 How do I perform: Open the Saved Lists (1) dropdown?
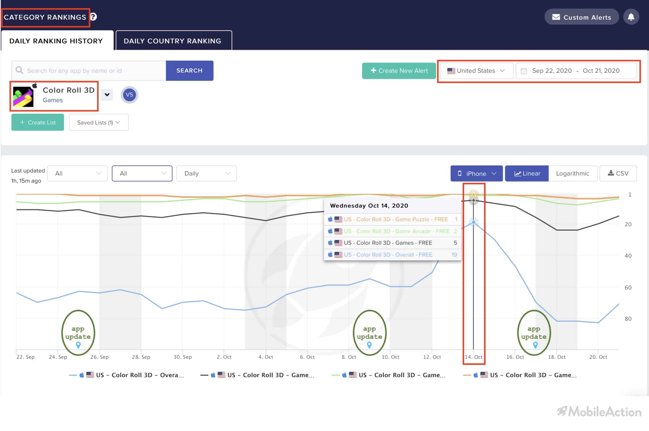pos(99,122)
